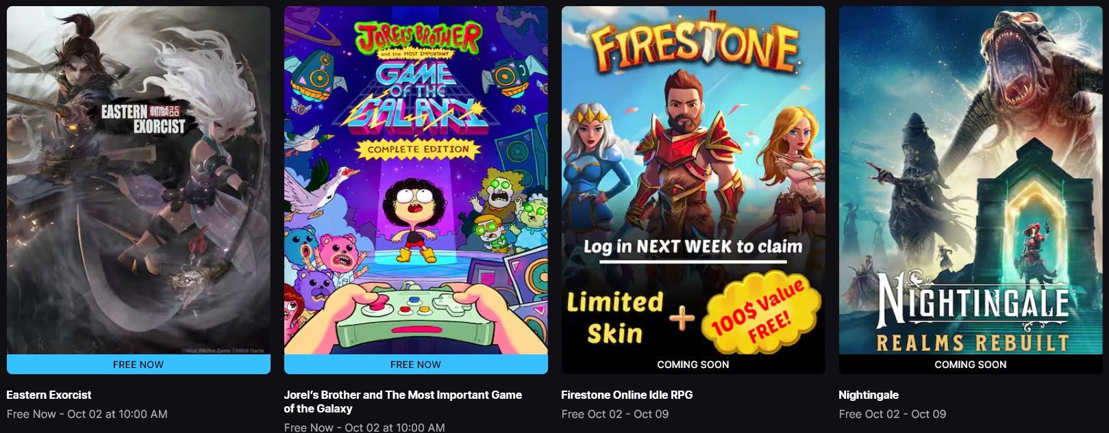Screen dimensions: 1109x433
Task: Click Nightingale Free Oct 02 - Oct 09 text
Action: click(x=893, y=414)
